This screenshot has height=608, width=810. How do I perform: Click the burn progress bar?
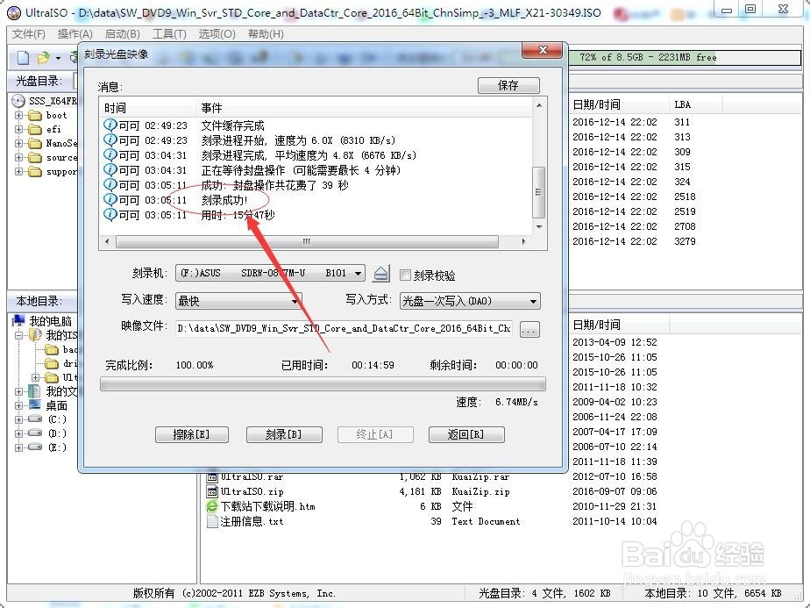tap(323, 383)
